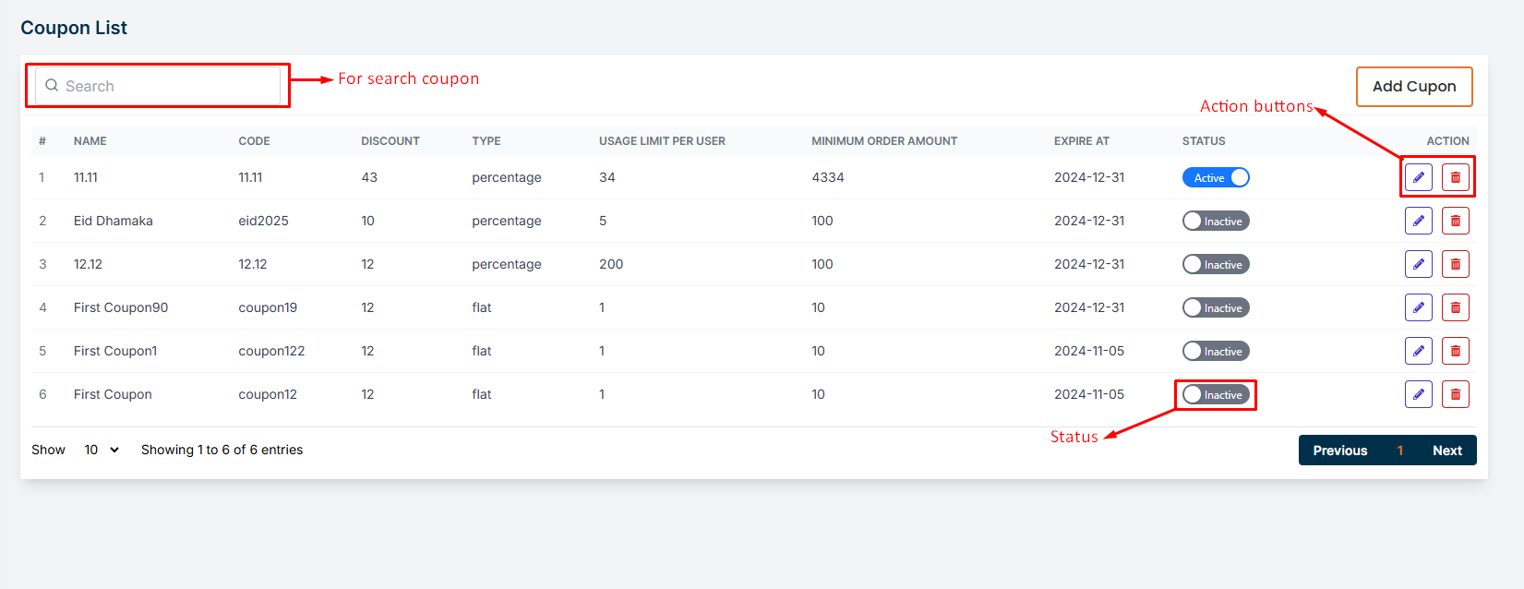Select page number 1 in pagination
The width and height of the screenshot is (1524, 589).
click(x=1399, y=451)
